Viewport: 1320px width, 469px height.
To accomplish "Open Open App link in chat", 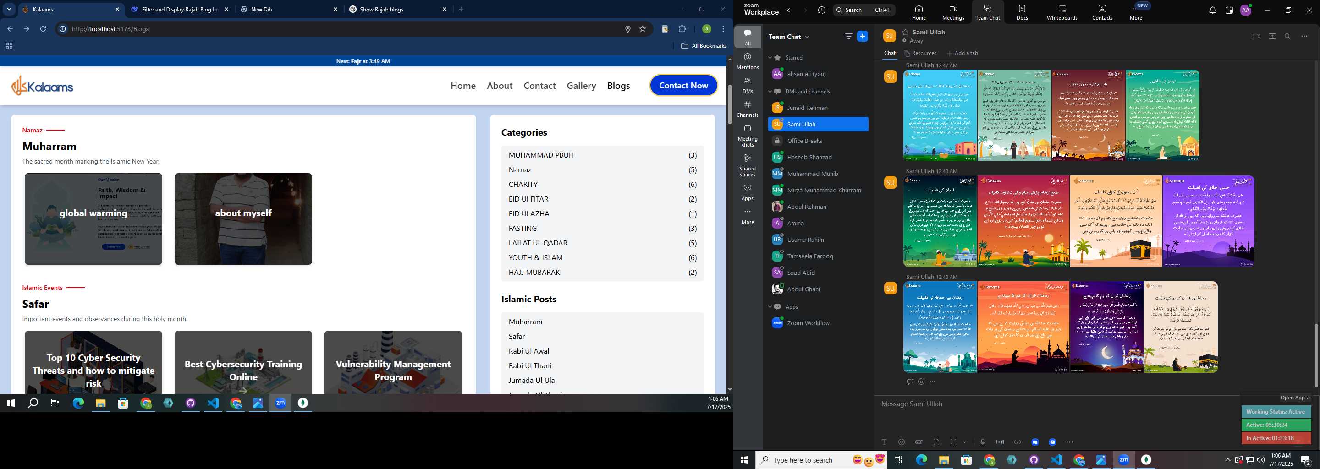I will click(x=1295, y=398).
